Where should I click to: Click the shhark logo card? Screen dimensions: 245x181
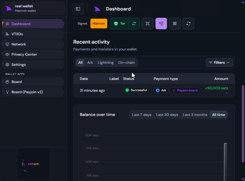(33, 164)
